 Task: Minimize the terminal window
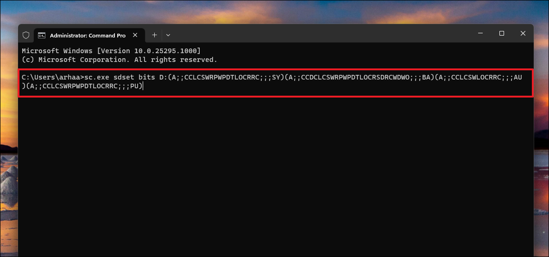coord(480,33)
